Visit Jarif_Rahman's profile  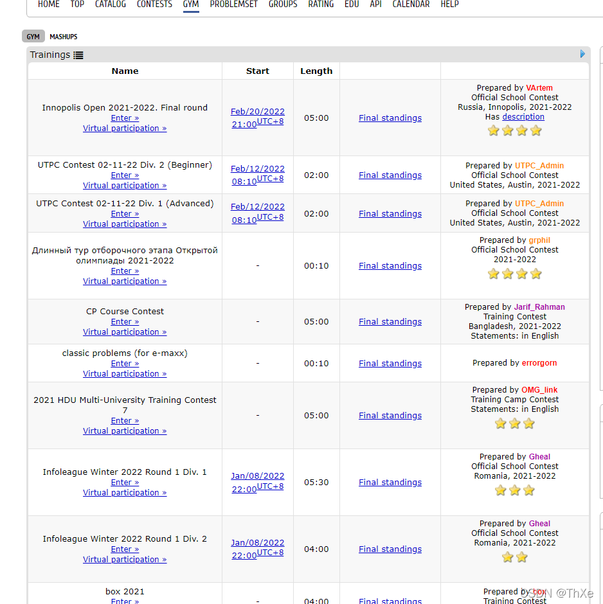(539, 307)
